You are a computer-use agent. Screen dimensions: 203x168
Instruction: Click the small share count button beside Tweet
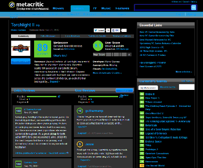pyautogui.click(x=108, y=30)
